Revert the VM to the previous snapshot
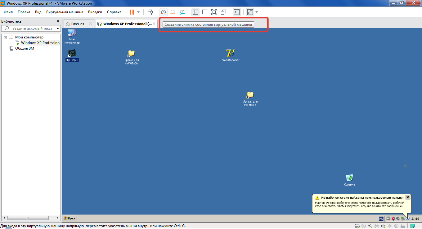Viewport: 422px width, 229px height. tap(173, 12)
